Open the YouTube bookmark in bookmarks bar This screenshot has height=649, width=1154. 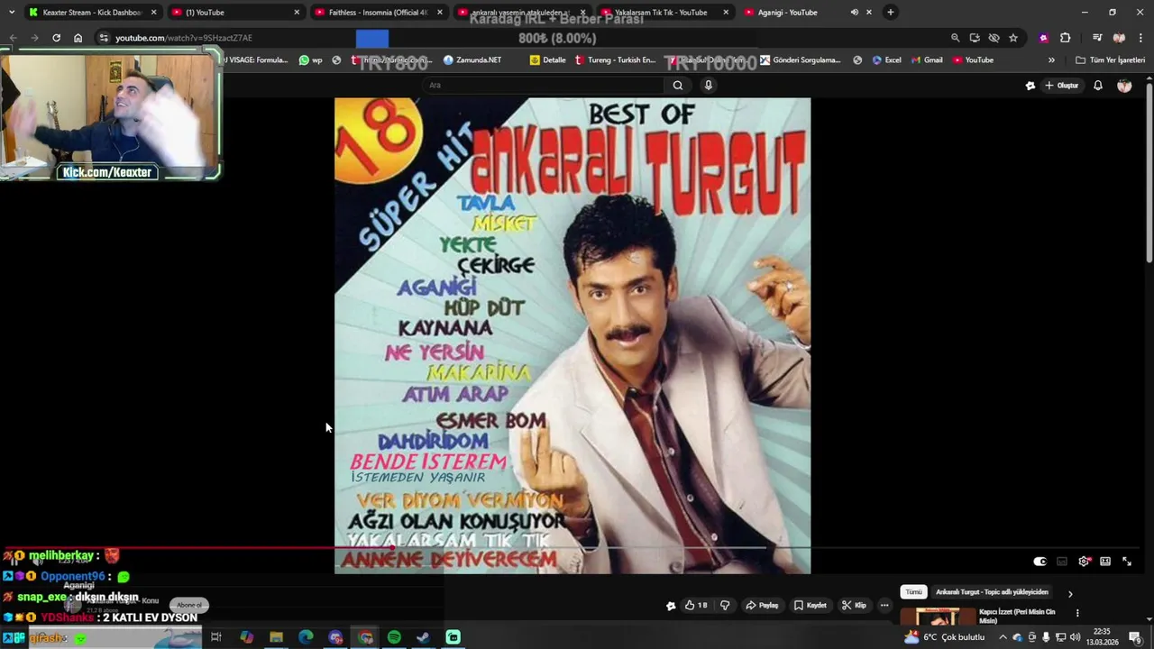point(974,60)
